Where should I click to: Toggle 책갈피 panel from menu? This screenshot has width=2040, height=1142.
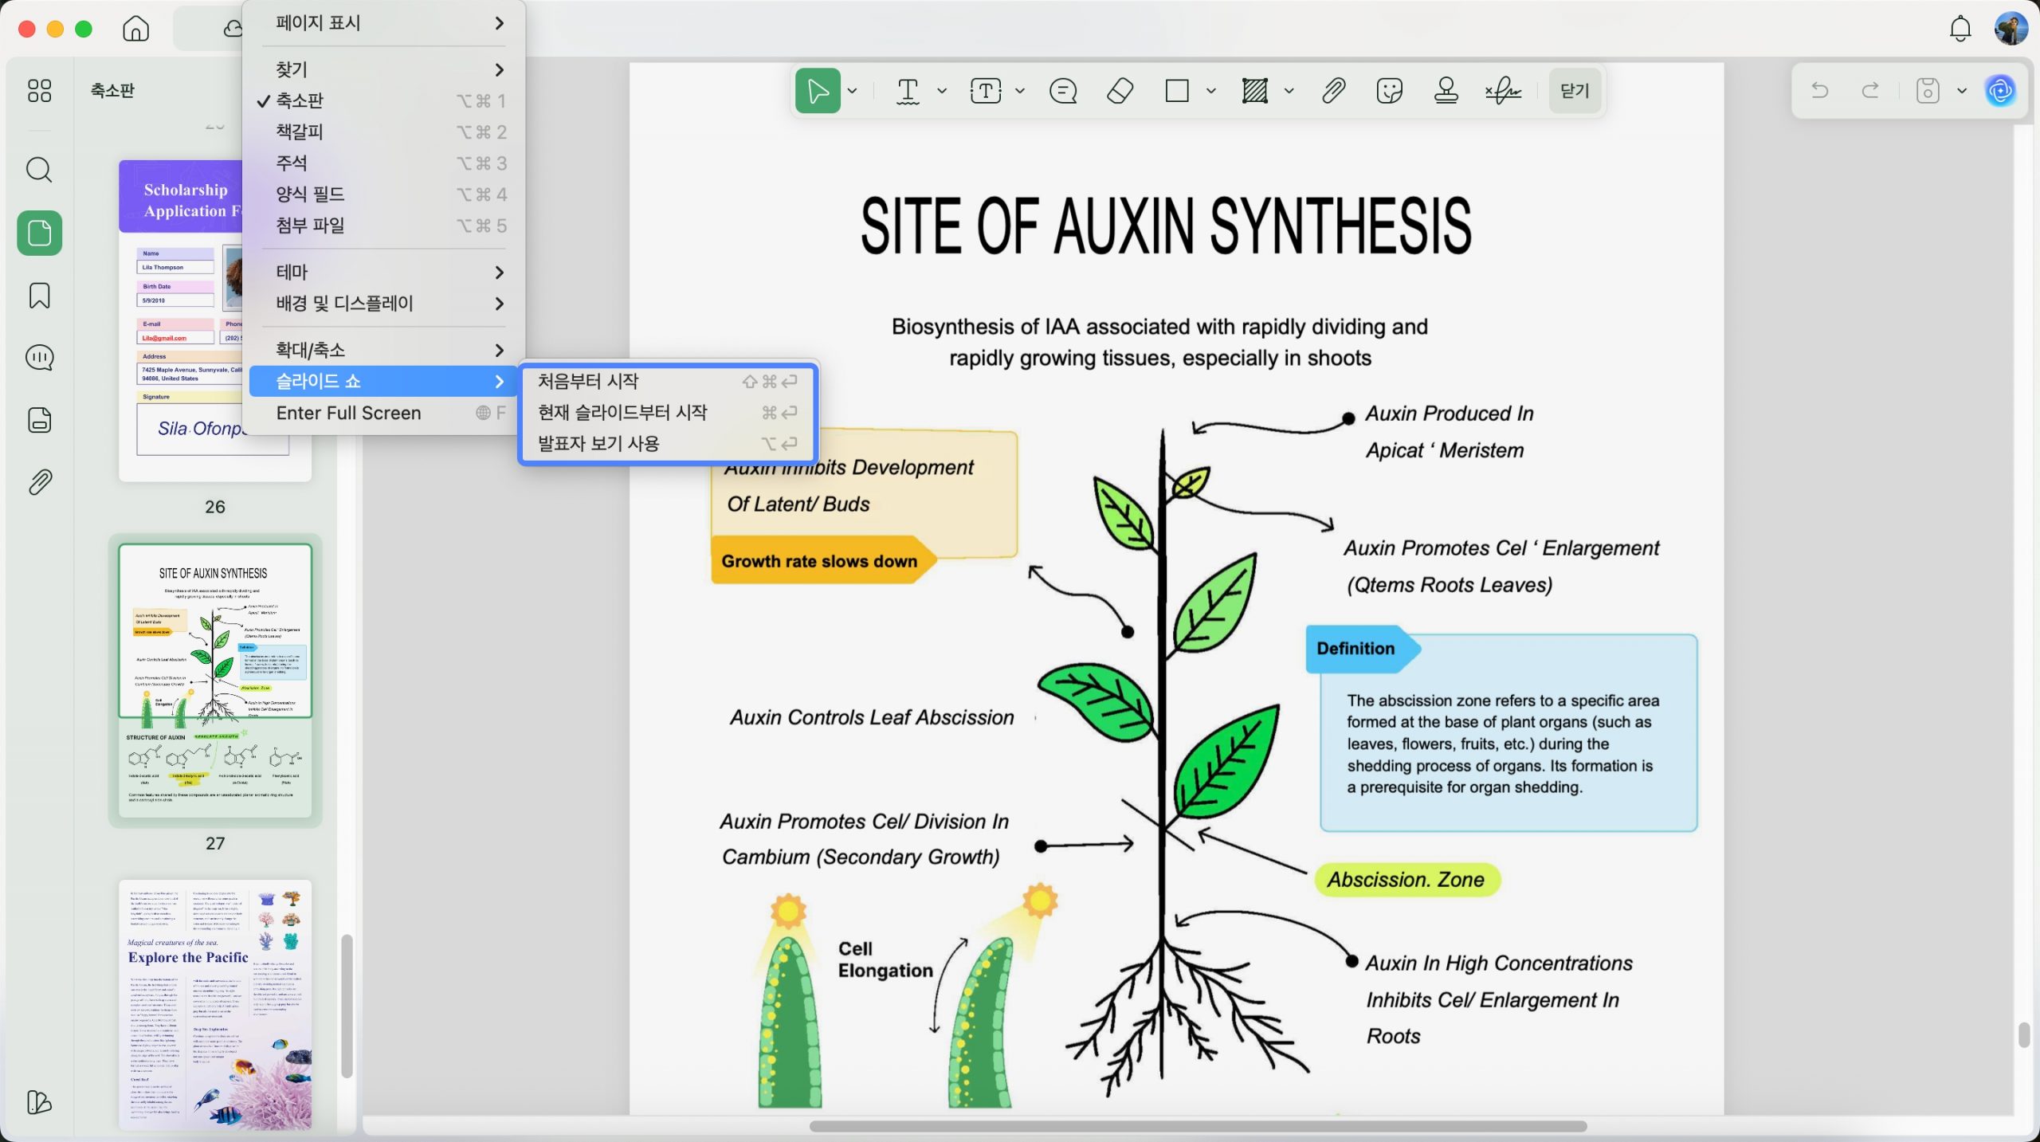[385, 131]
